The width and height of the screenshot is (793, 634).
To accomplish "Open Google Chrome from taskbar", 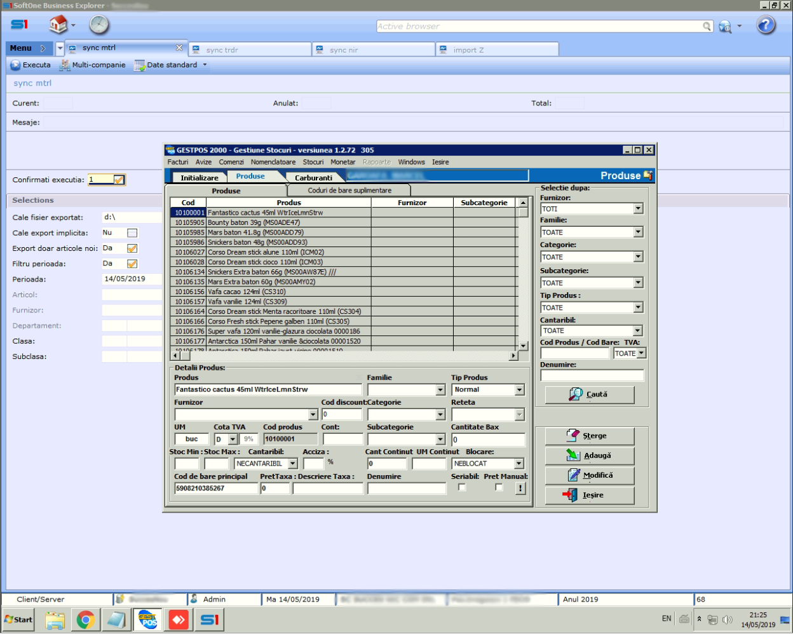I will 86,620.
